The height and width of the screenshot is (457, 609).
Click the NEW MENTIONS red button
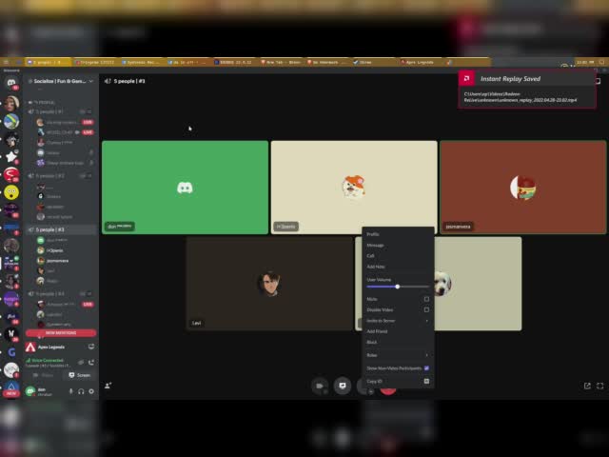[61, 333]
